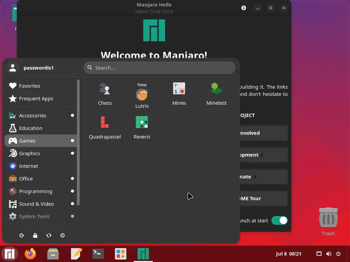Click the network icon in the tray
The height and width of the screenshot is (262, 350).
tap(319, 254)
